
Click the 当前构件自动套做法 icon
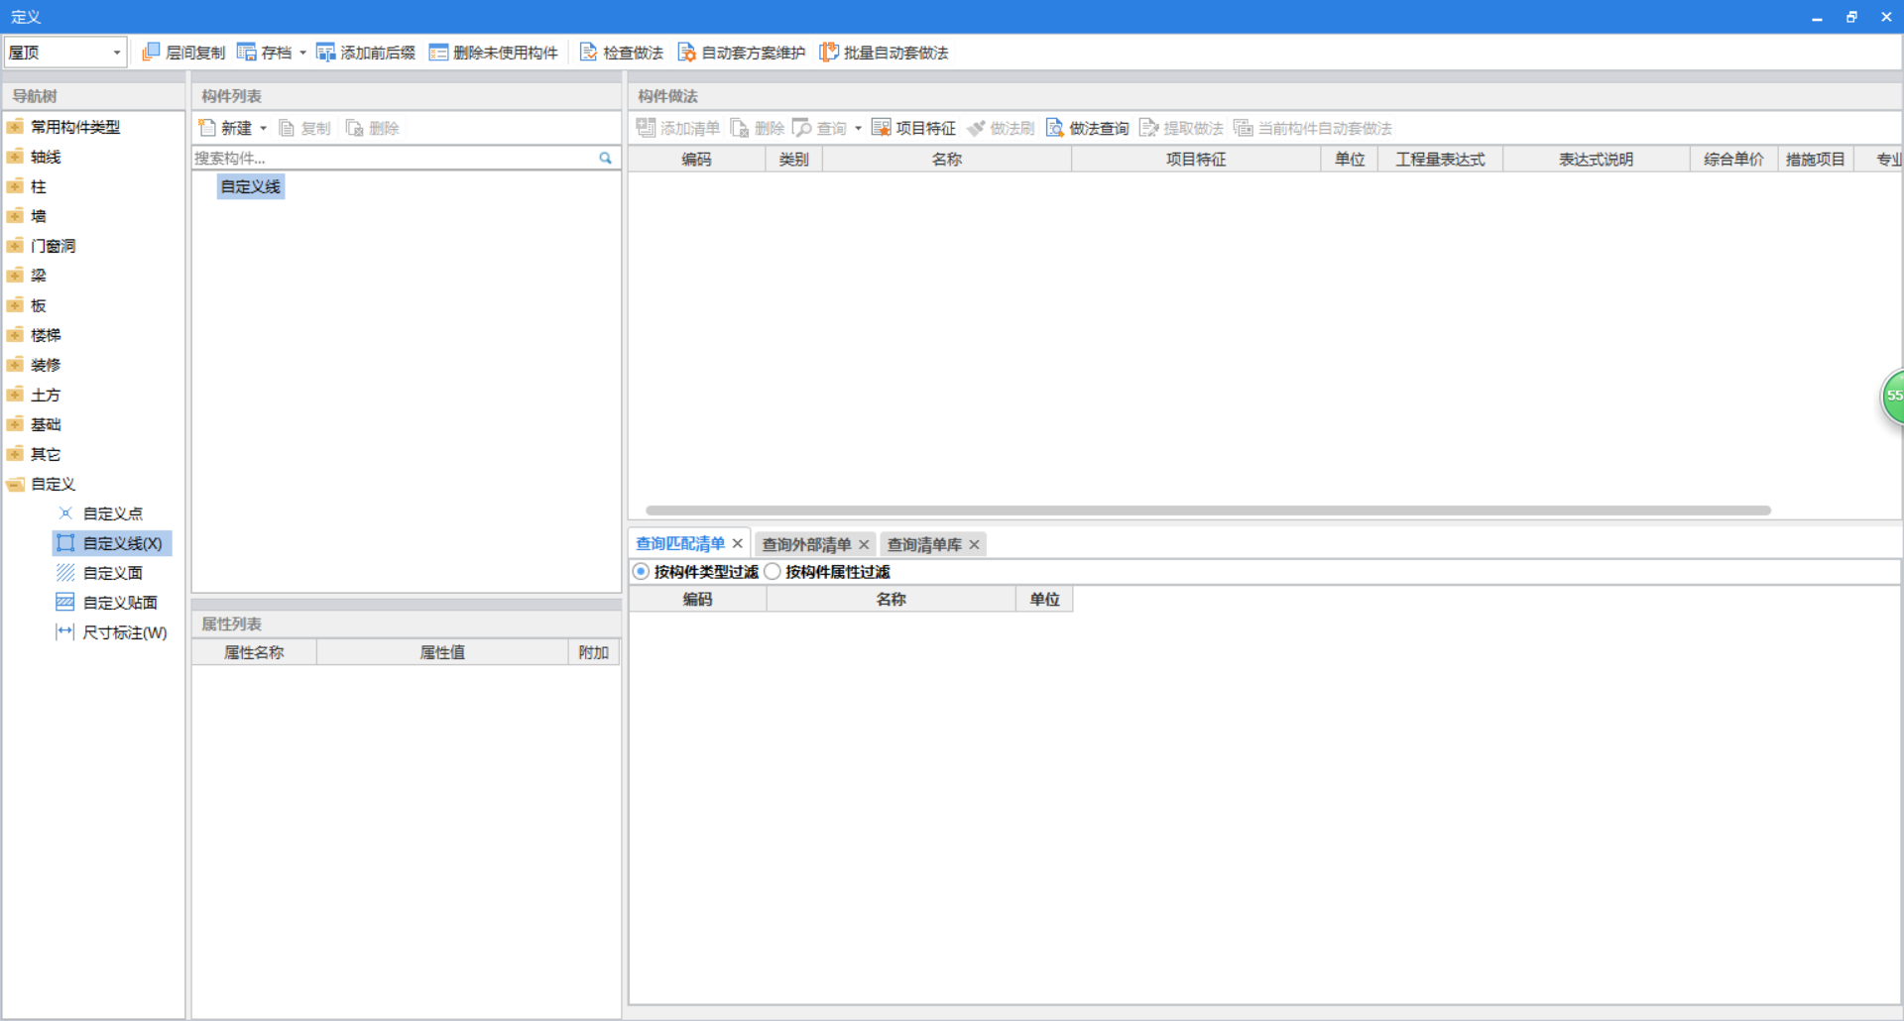coord(1244,127)
